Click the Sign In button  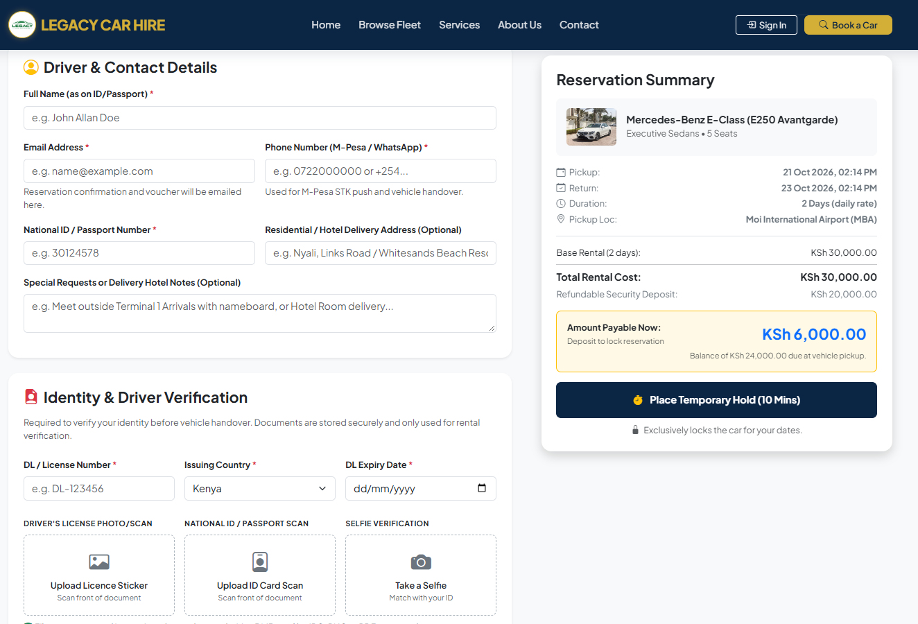coord(766,25)
